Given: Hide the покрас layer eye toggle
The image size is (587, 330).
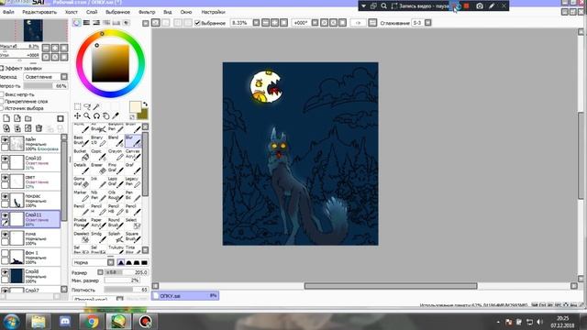Looking at the screenshot, I should (5, 196).
